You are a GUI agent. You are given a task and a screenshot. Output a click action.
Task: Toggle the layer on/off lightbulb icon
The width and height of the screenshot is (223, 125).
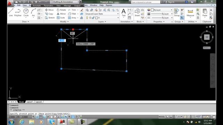coord(87,18)
